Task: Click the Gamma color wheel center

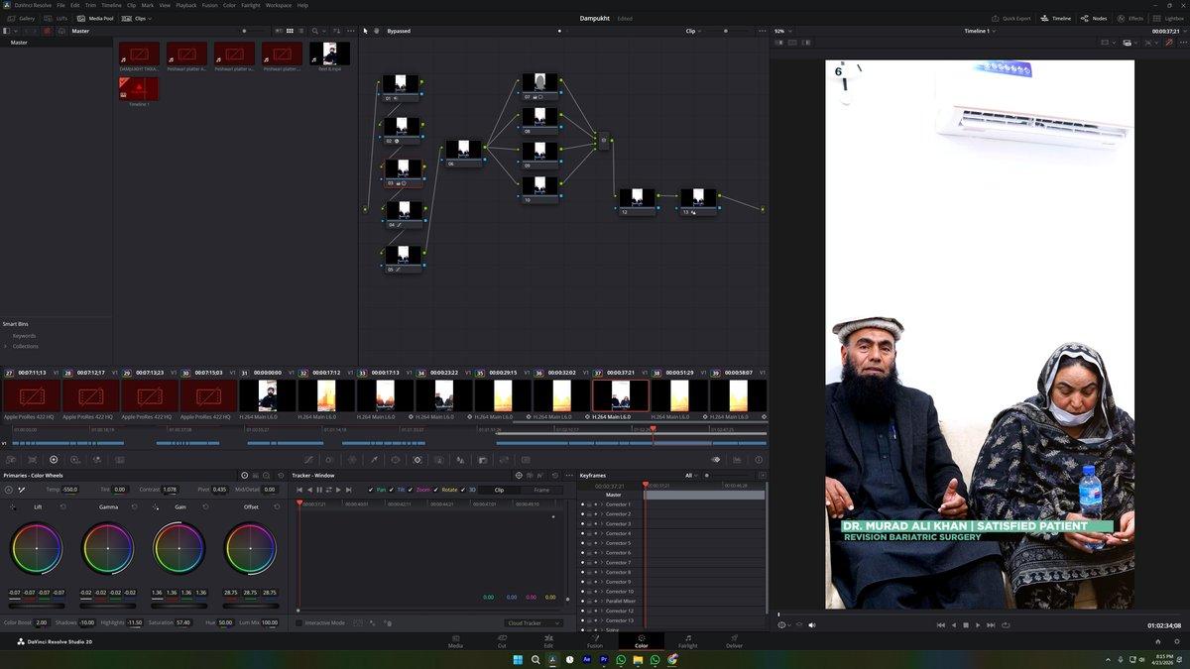Action: click(108, 548)
